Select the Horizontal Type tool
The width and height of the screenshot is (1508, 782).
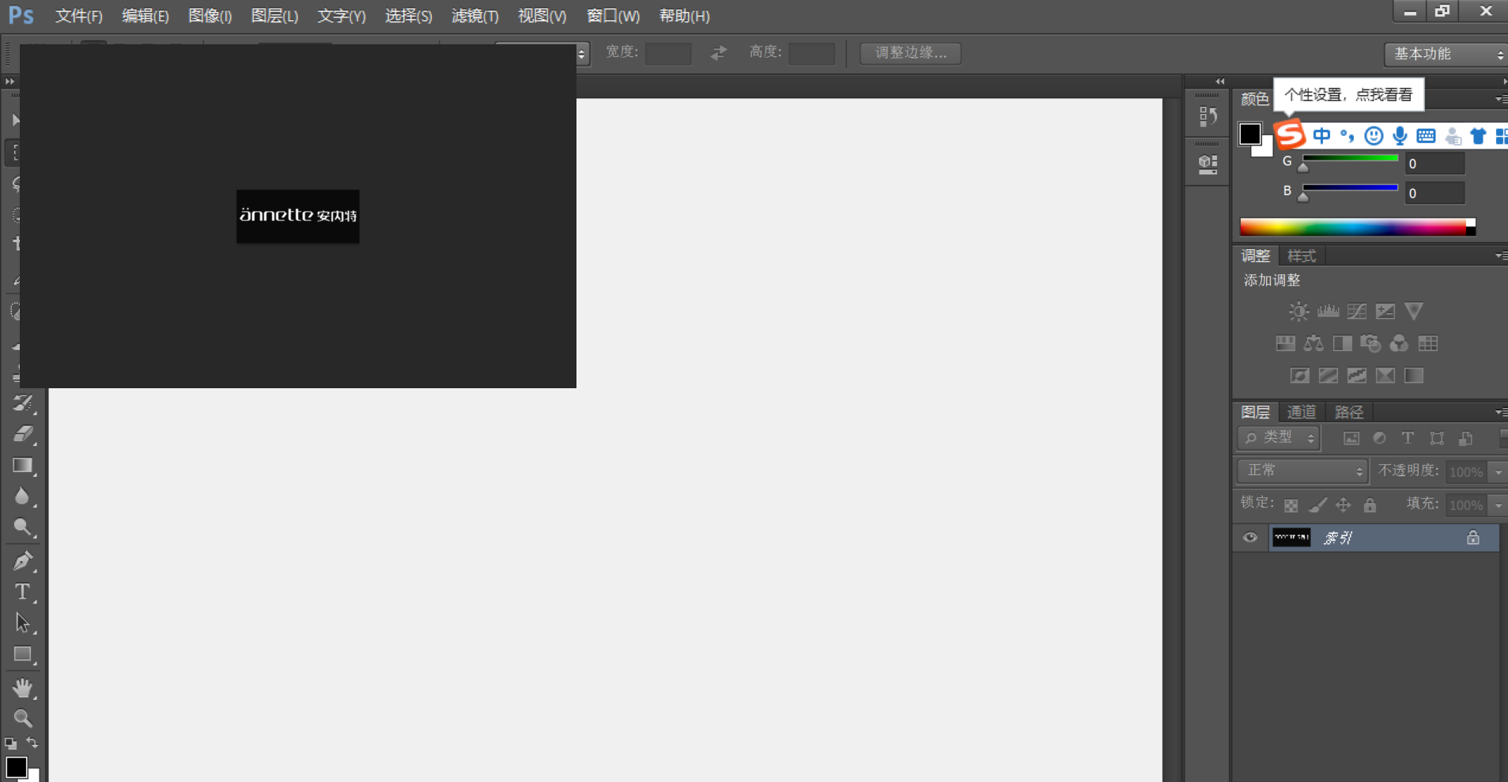click(23, 592)
